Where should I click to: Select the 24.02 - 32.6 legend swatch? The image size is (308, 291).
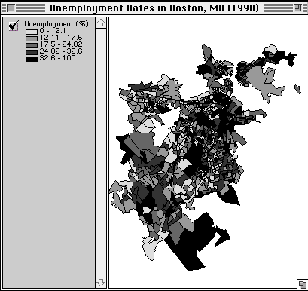click(x=32, y=52)
